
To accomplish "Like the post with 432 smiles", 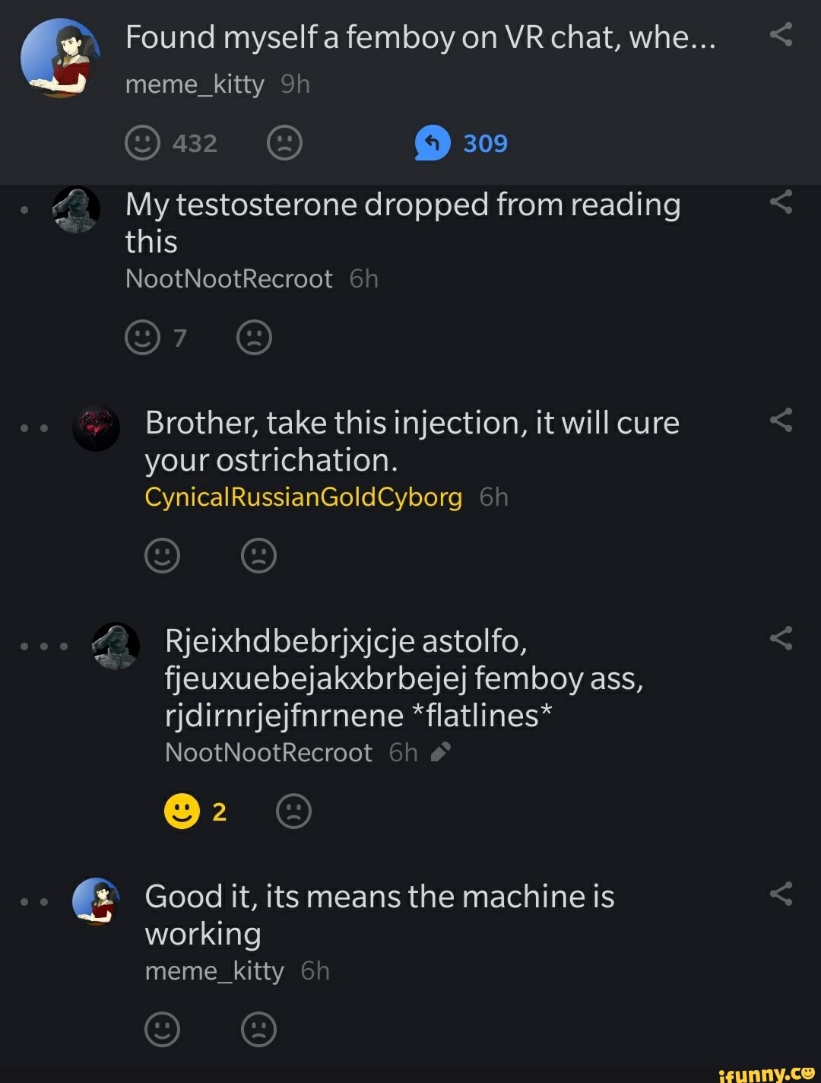I will click(142, 143).
